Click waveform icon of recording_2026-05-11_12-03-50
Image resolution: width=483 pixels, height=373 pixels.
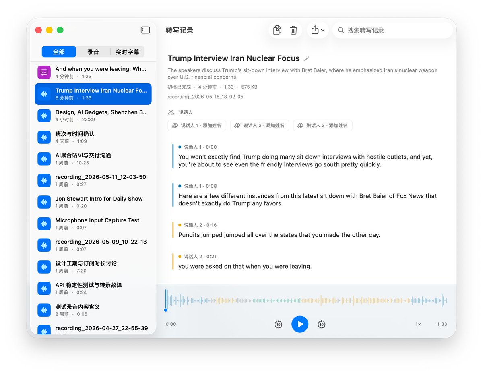(44, 180)
